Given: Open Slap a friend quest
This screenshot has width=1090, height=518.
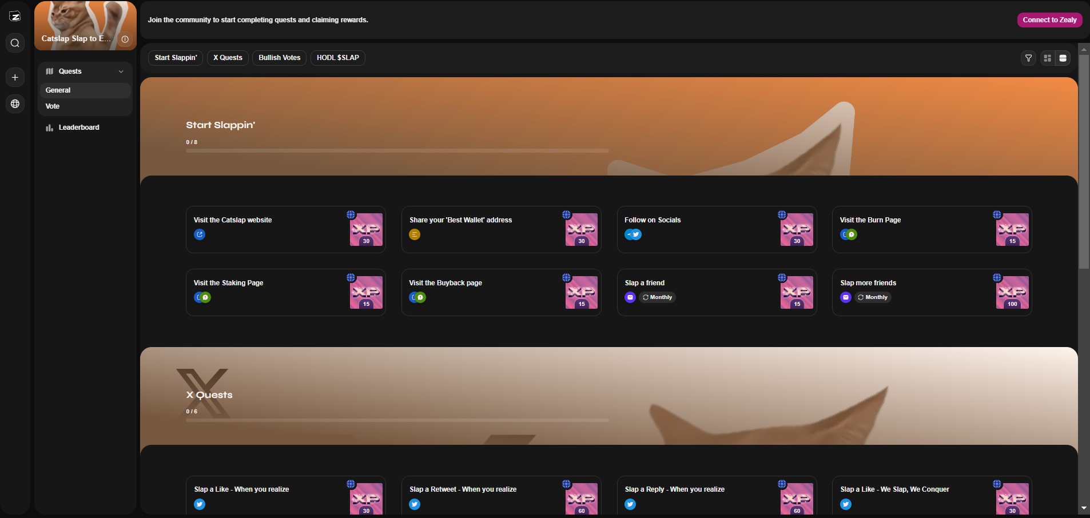Looking at the screenshot, I should coord(717,292).
